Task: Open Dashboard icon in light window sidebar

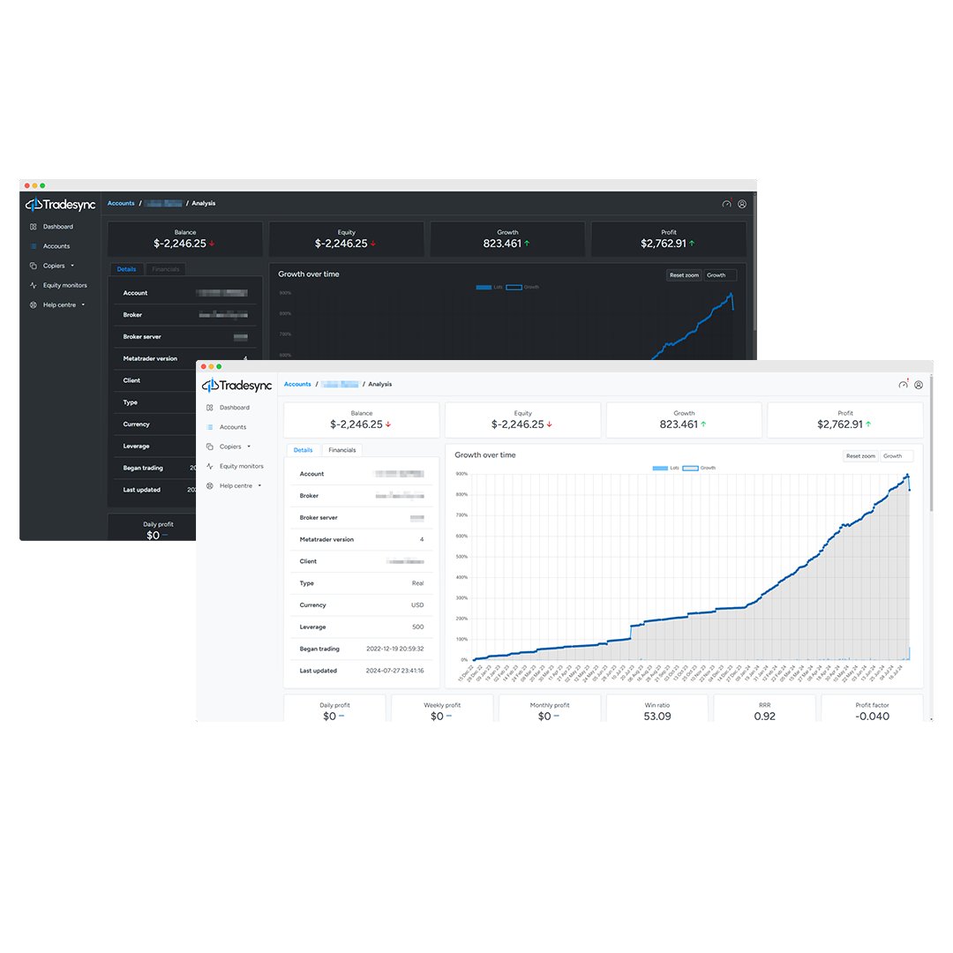Action: [x=210, y=408]
